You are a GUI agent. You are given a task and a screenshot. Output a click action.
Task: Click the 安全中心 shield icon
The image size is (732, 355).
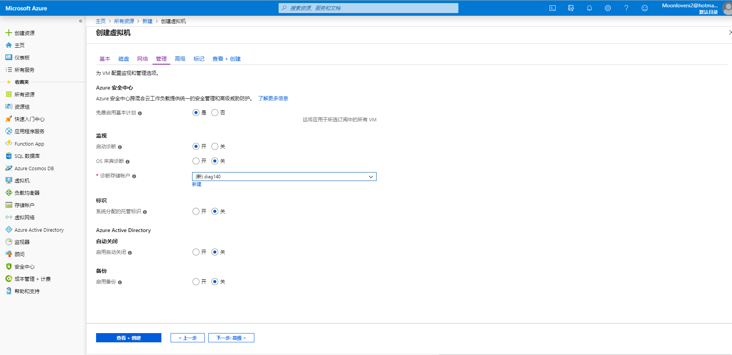tap(8, 266)
